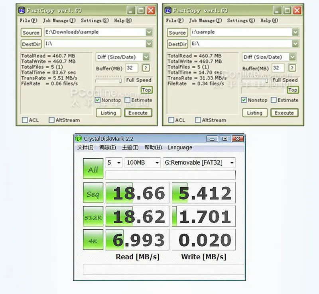Open Job Manage menu in FastCopy DestDir E:\ window
The width and height of the screenshot is (319, 294).
coord(205,20)
